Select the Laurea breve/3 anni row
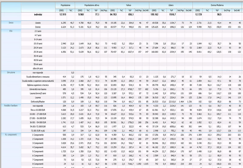The image size is (243, 168). 42,94
